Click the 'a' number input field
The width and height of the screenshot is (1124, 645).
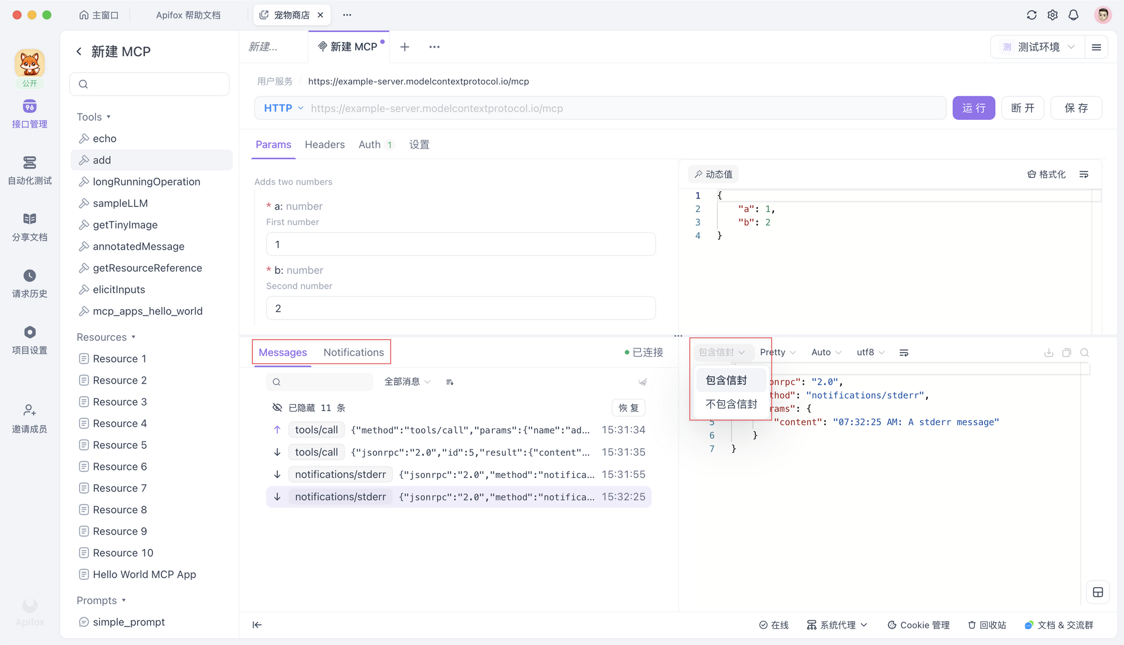(x=460, y=244)
